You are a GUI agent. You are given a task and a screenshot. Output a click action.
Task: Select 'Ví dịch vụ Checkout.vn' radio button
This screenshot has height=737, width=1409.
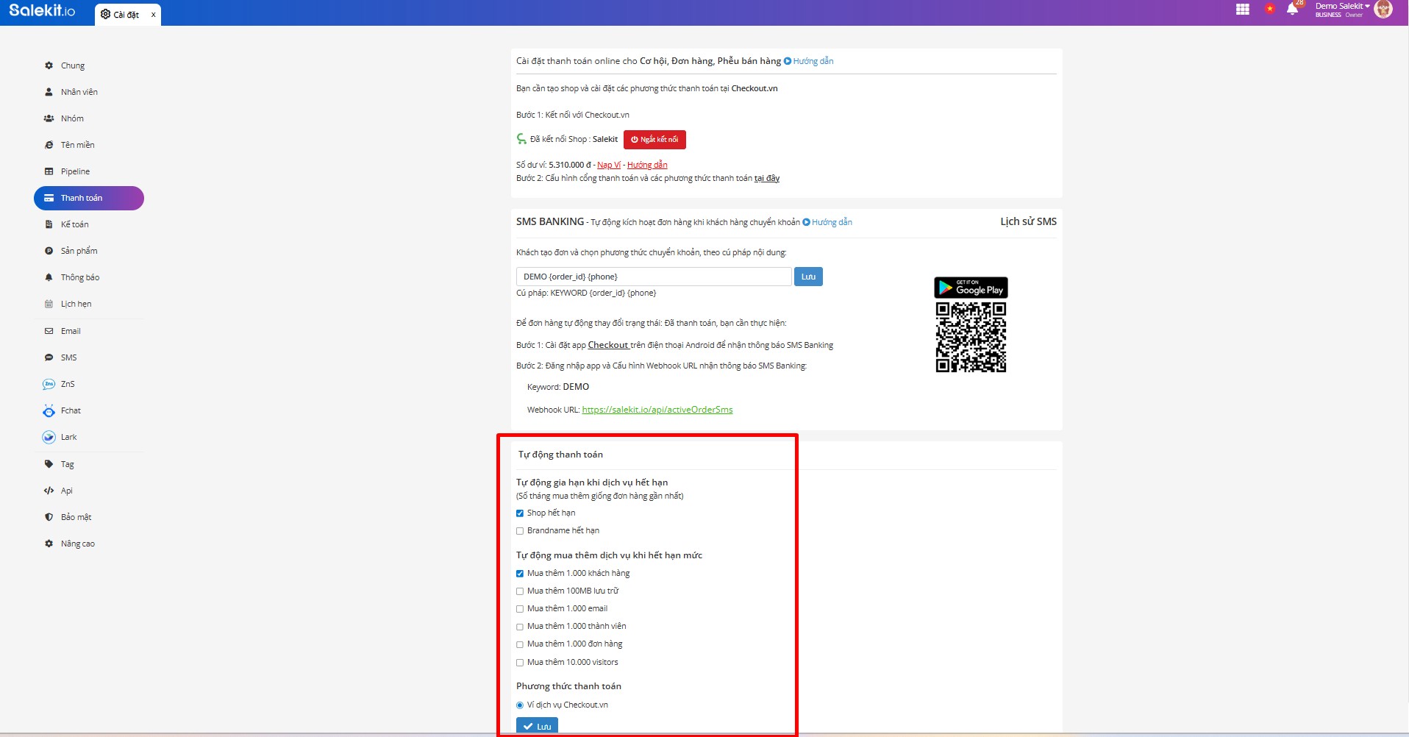(520, 705)
